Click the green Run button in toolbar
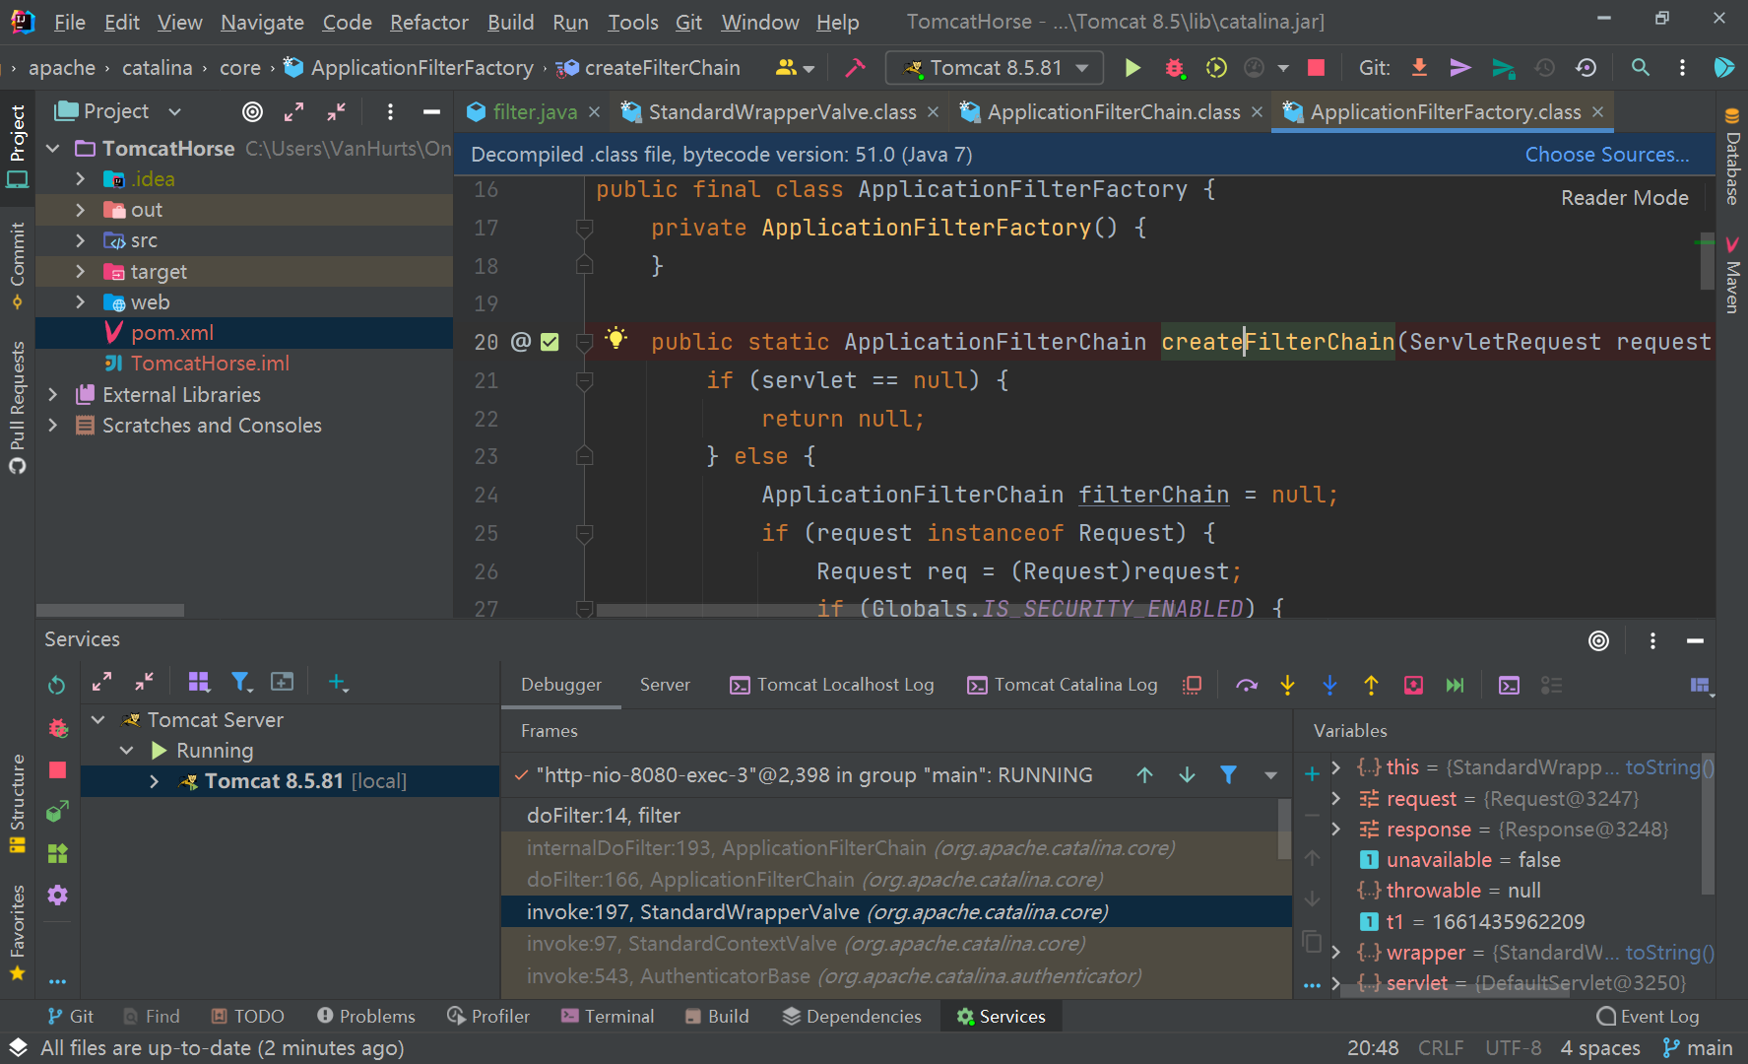Image resolution: width=1748 pixels, height=1064 pixels. pos(1133,68)
